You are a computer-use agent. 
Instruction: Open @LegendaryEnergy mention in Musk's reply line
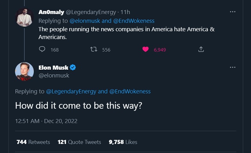(x=71, y=92)
